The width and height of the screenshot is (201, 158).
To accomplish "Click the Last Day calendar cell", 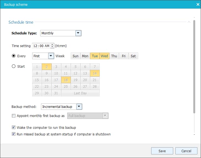I will click(80, 93).
